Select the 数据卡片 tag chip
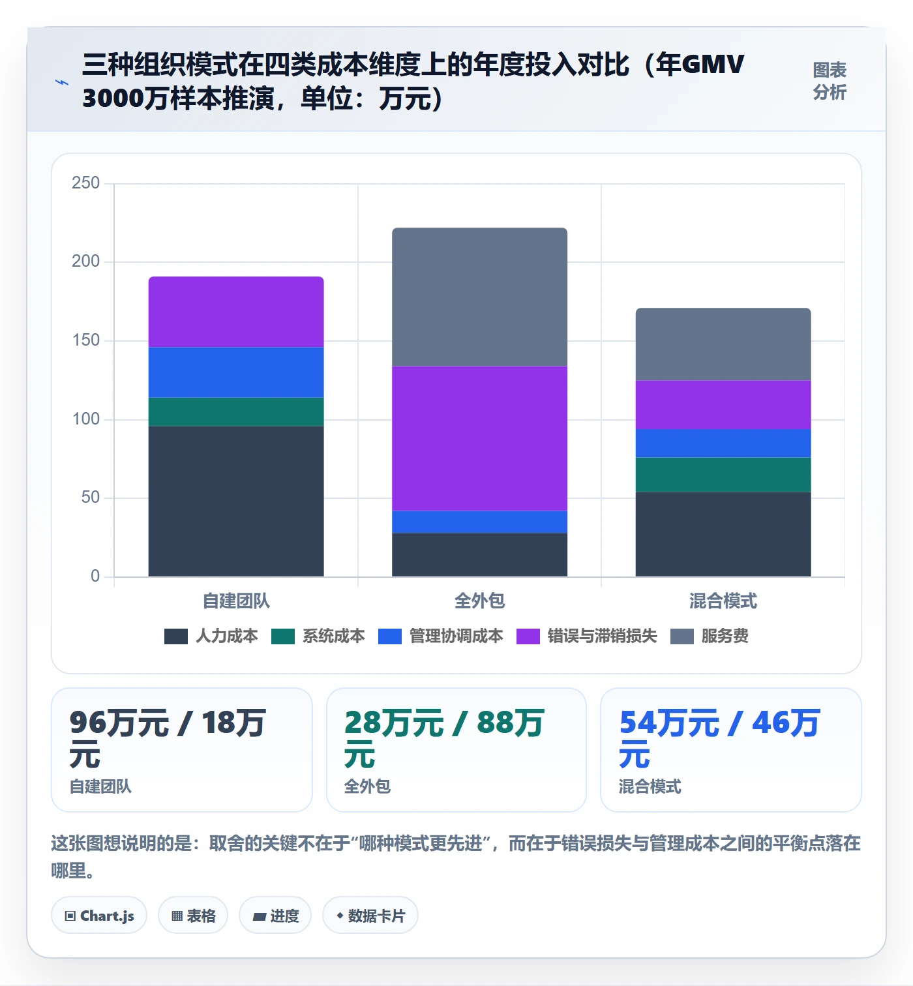Viewport: 913px width, 986px height. pos(370,916)
